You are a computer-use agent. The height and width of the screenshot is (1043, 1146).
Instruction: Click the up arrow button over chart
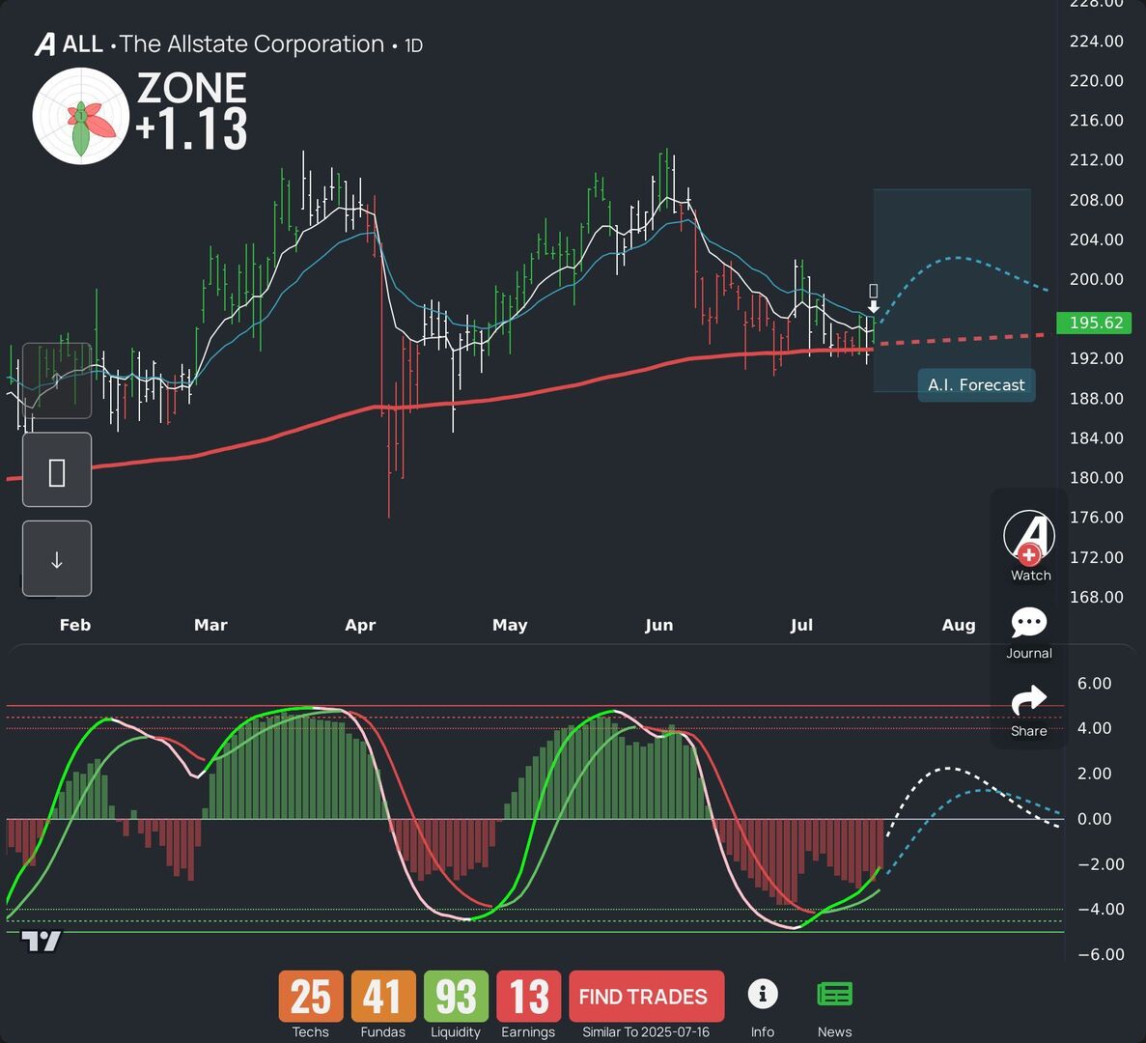(x=57, y=381)
